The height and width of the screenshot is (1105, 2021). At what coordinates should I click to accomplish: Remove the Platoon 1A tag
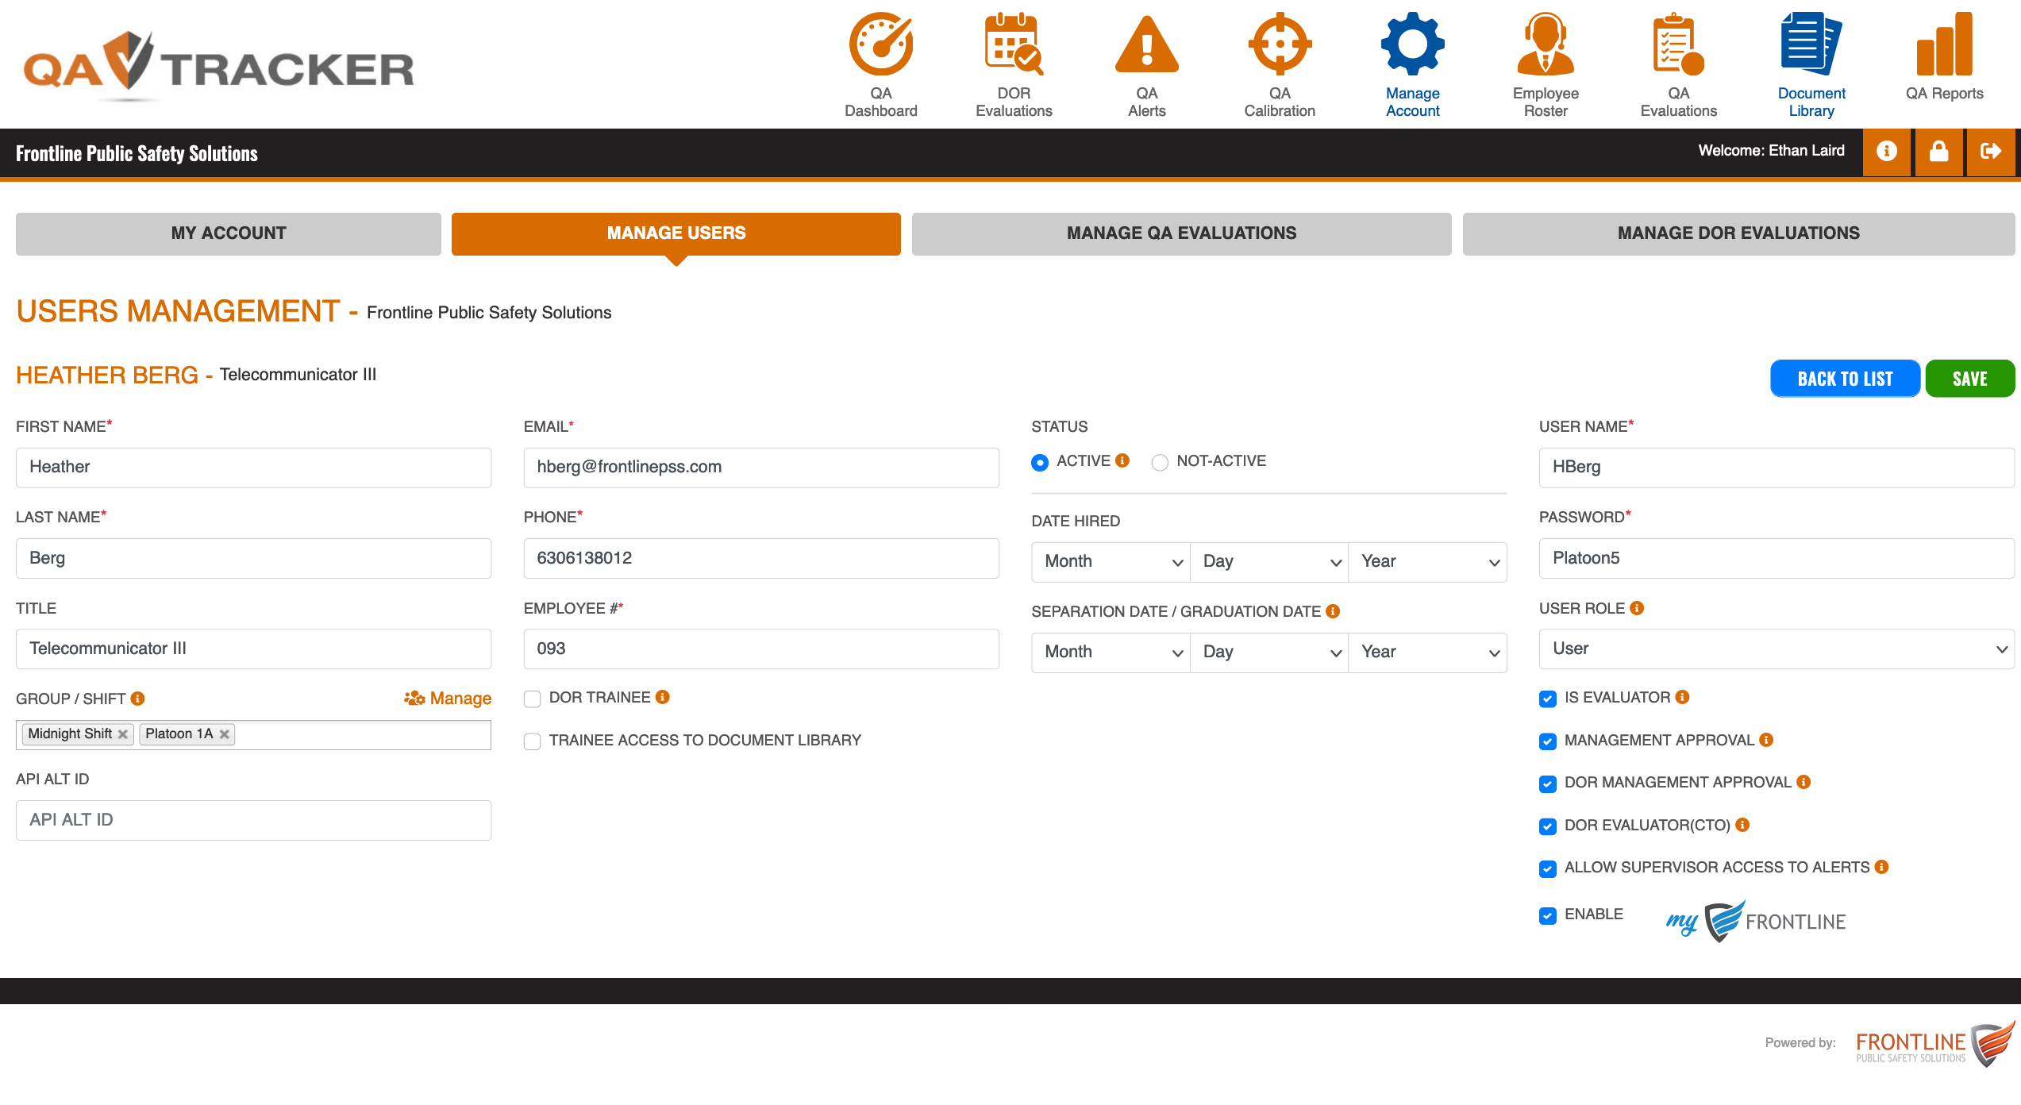coord(225,734)
